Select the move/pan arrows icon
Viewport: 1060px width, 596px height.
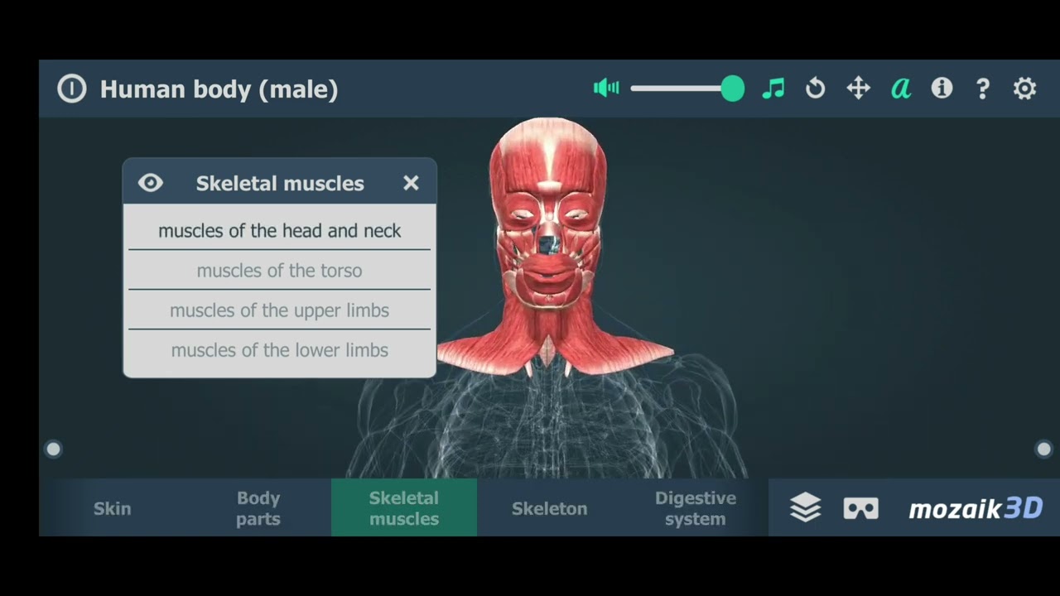coord(858,89)
